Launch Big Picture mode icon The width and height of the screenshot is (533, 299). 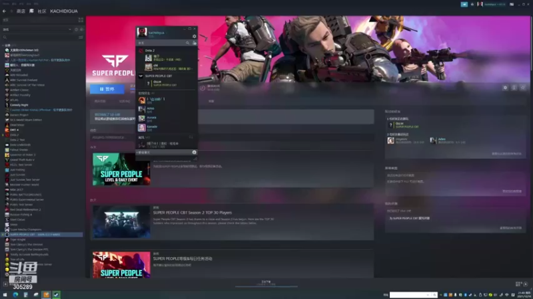click(x=512, y=5)
